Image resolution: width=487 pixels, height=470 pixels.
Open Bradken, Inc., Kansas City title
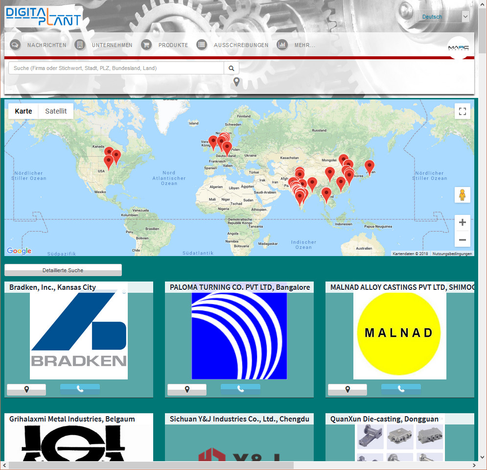tap(52, 287)
